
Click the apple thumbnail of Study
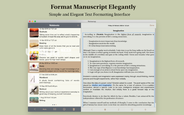(x=34, y=67)
